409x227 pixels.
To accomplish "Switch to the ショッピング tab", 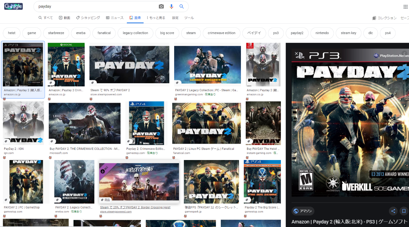I will tap(88, 18).
